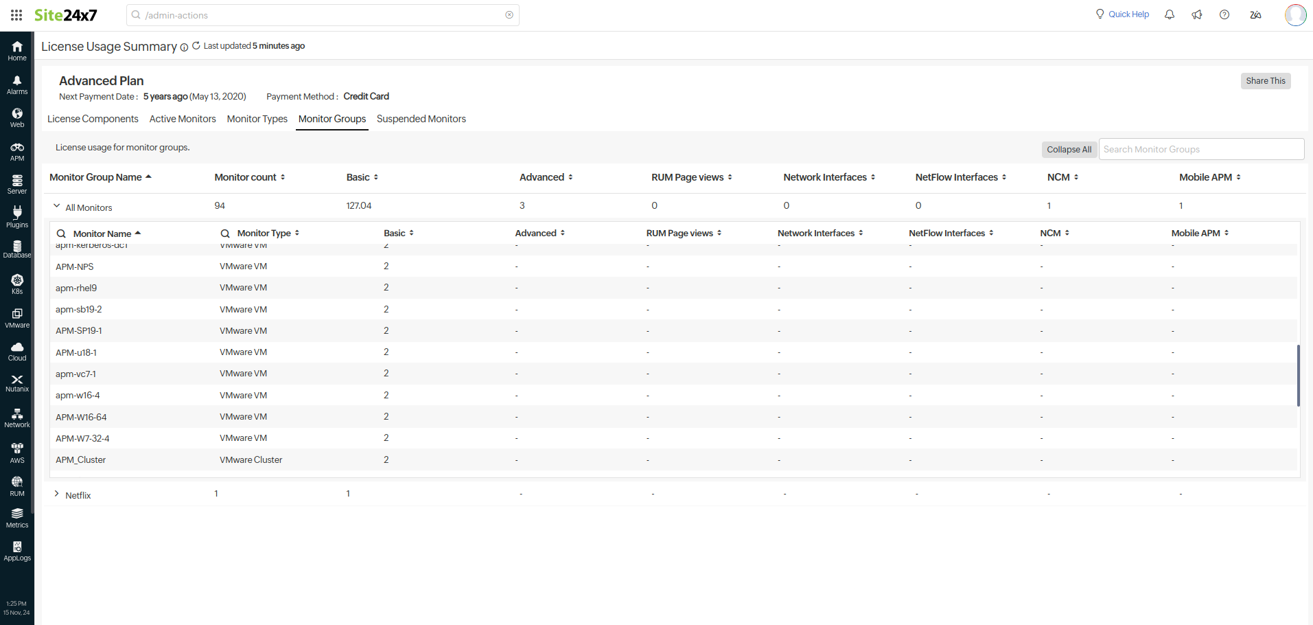Open the K8s sidebar icon
Screen dimensions: 1313x625
tap(17, 284)
